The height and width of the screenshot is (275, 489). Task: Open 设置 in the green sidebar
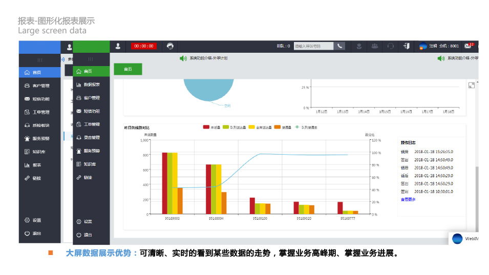[x=91, y=222]
